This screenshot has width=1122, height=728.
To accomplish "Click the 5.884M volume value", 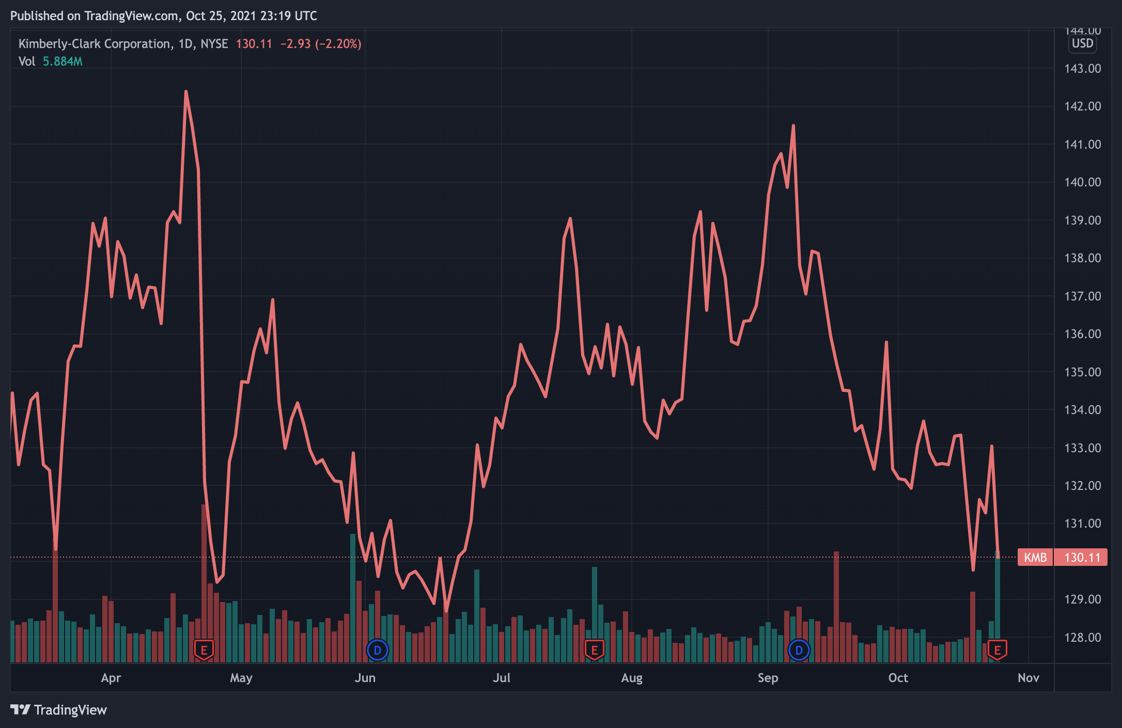I will click(63, 61).
